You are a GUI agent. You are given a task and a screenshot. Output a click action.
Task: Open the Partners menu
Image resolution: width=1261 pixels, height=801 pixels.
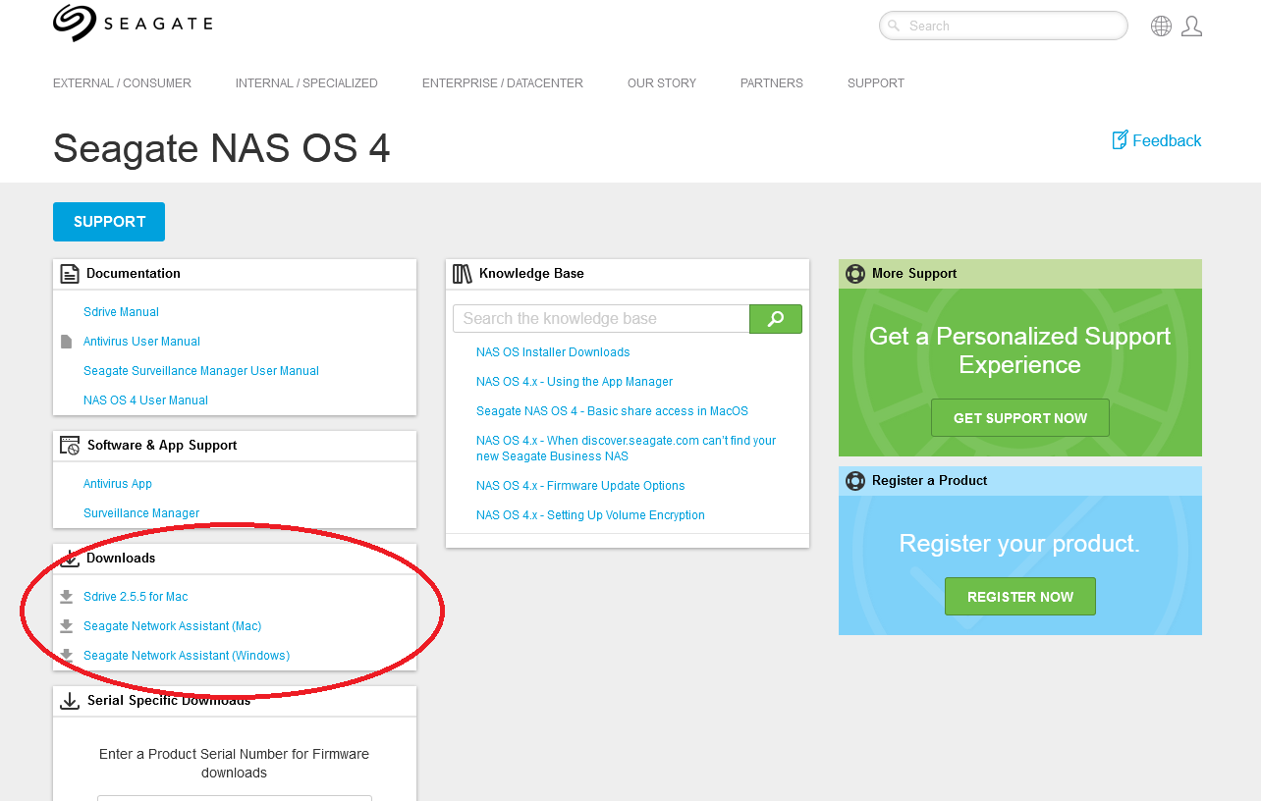click(x=772, y=83)
